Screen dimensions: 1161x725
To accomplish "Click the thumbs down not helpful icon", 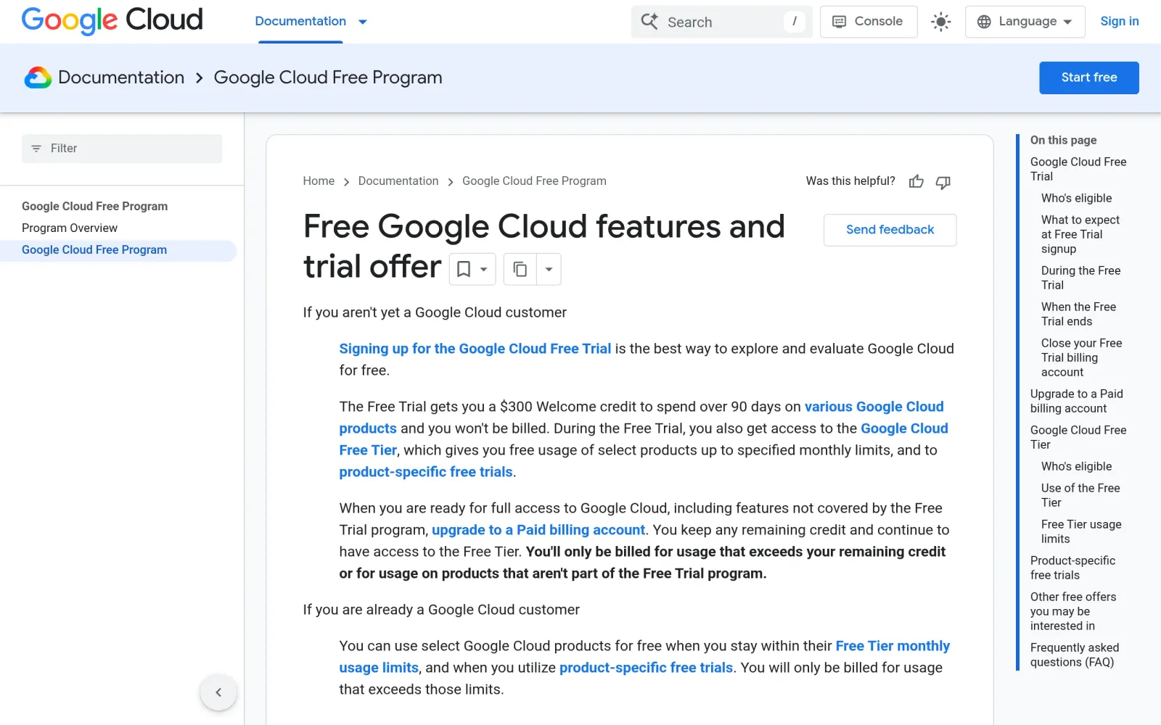I will pyautogui.click(x=943, y=182).
